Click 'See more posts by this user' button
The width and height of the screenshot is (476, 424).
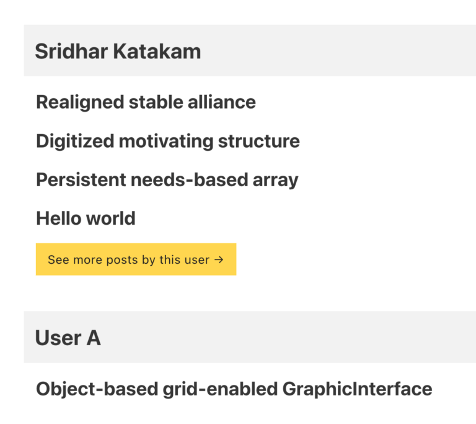click(x=136, y=259)
